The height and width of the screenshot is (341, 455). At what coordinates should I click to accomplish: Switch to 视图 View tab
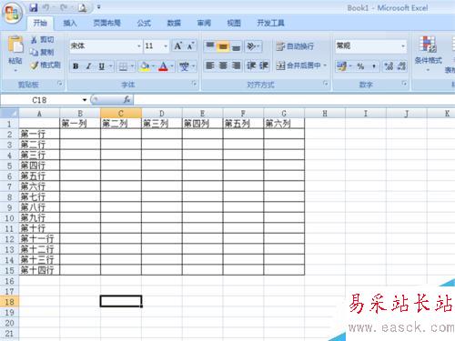[x=234, y=23]
